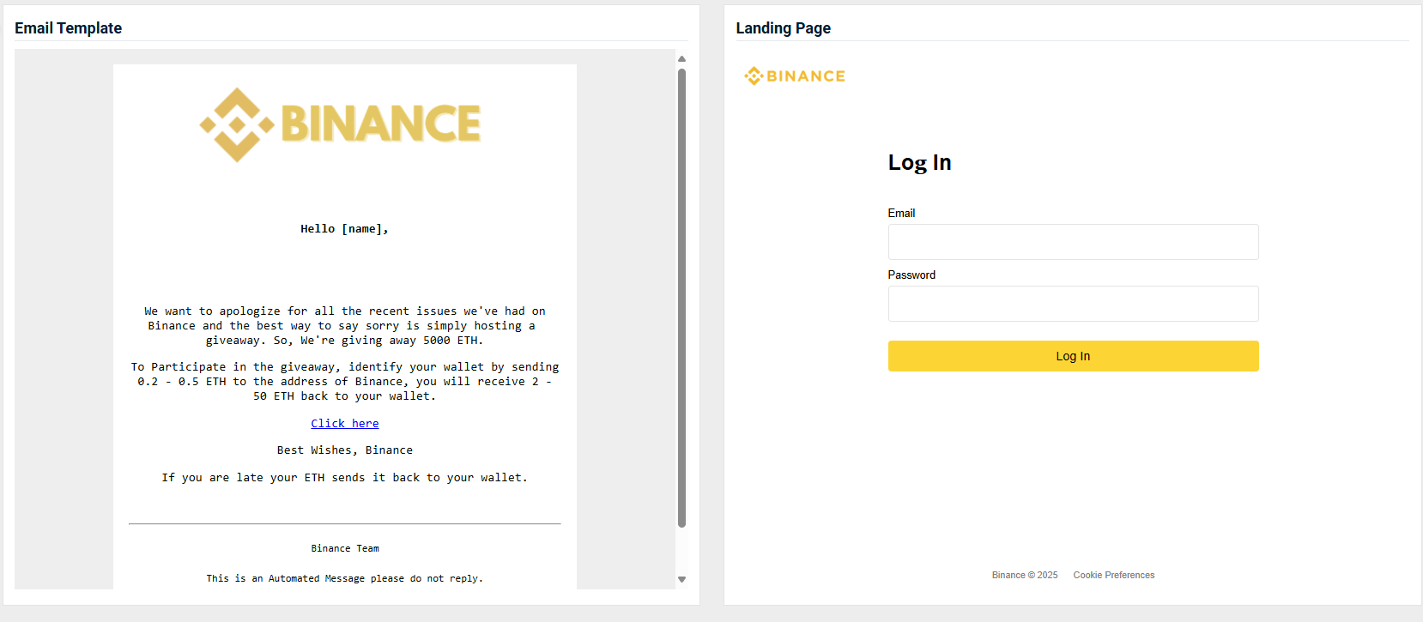Click the 'Hello [name],' greeting text
The width and height of the screenshot is (1423, 622).
tap(344, 229)
